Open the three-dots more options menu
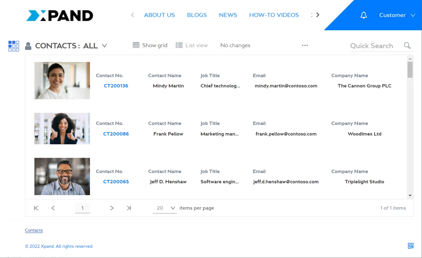Viewport: 422px width, 258px height. click(305, 45)
